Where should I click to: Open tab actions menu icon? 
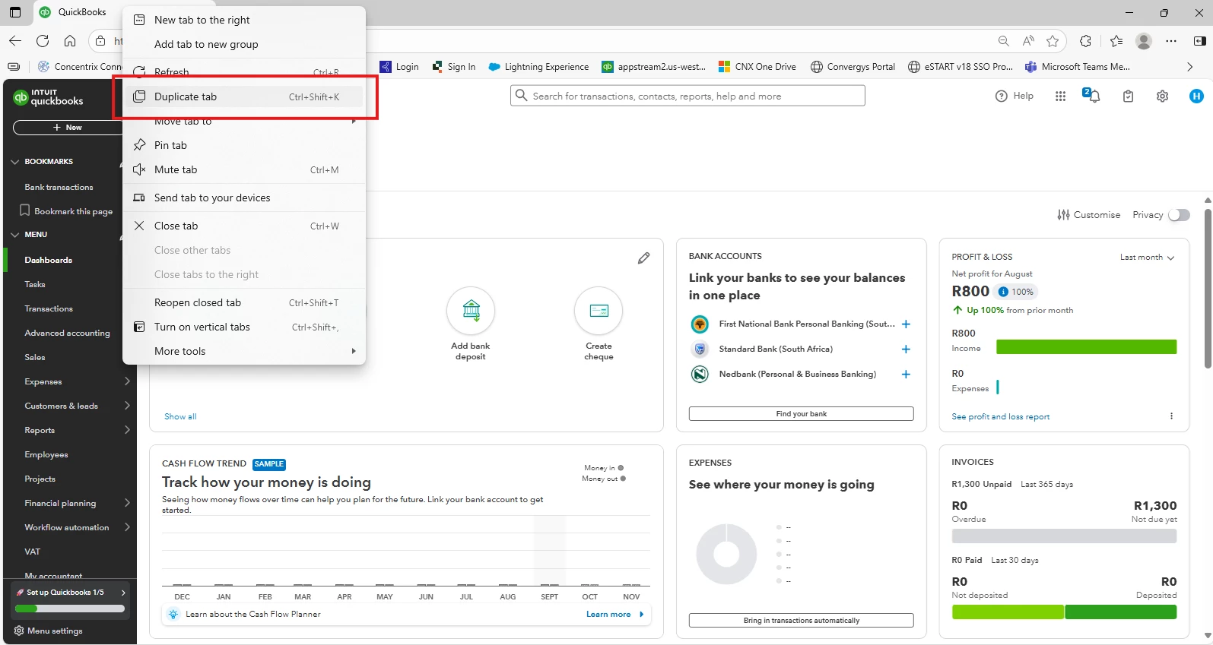click(x=15, y=12)
